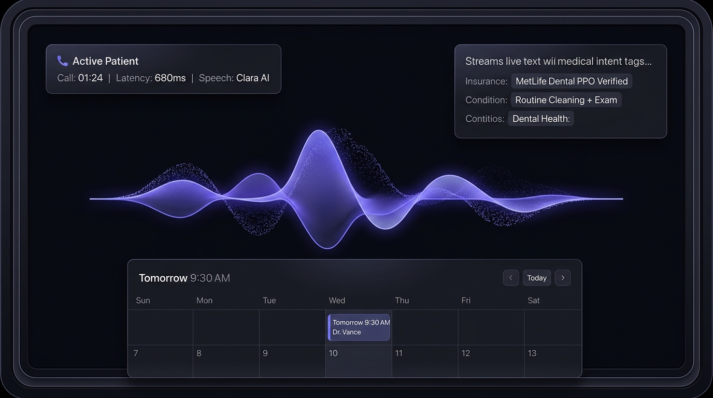The image size is (713, 398).
Task: Go to the previous week with the left chevron
Action: click(x=510, y=278)
